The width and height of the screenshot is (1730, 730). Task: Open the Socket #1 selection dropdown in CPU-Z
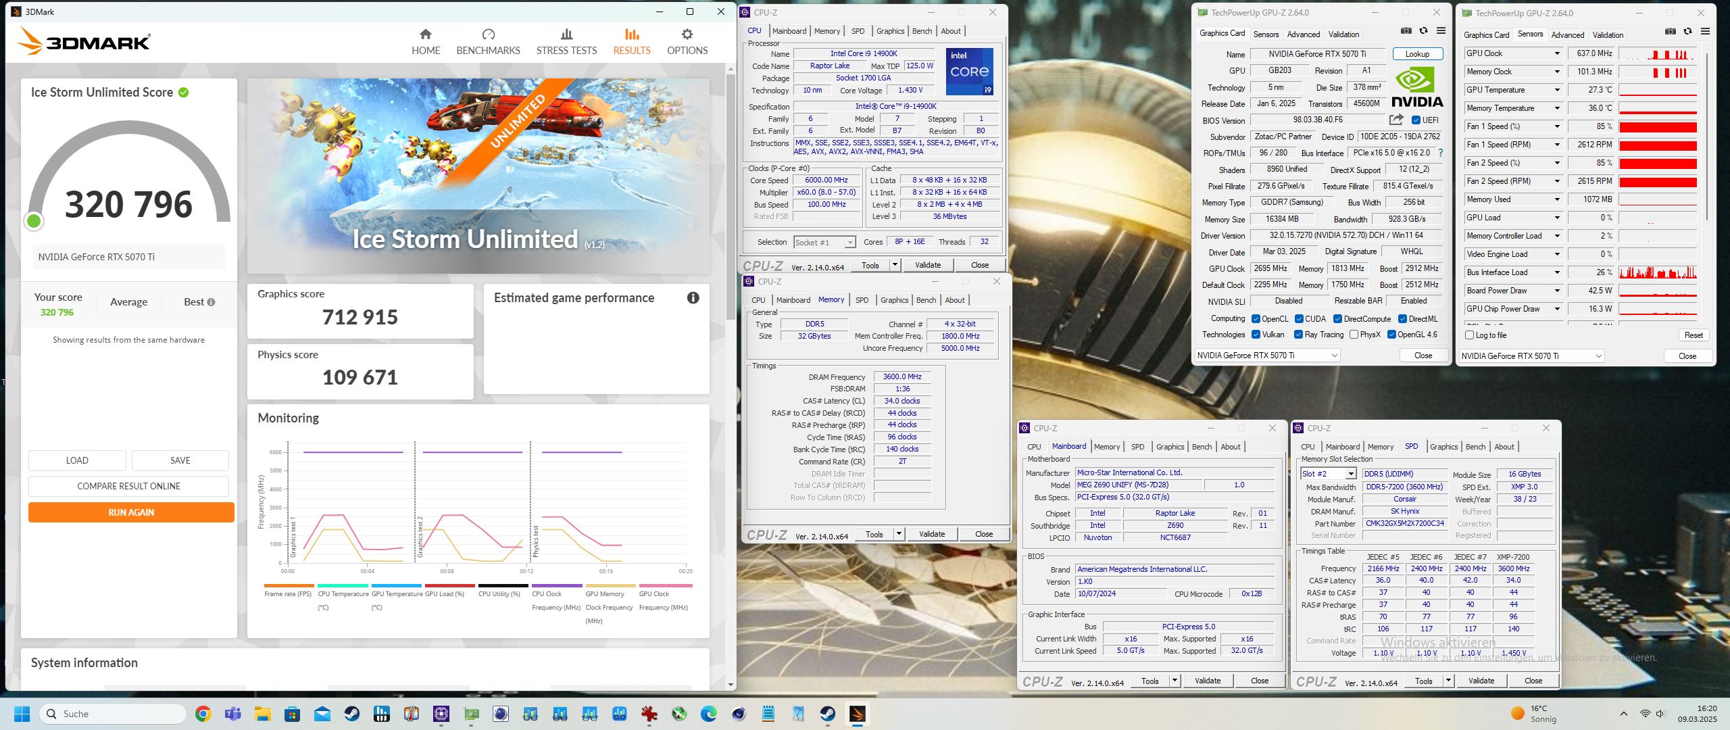coord(824,243)
